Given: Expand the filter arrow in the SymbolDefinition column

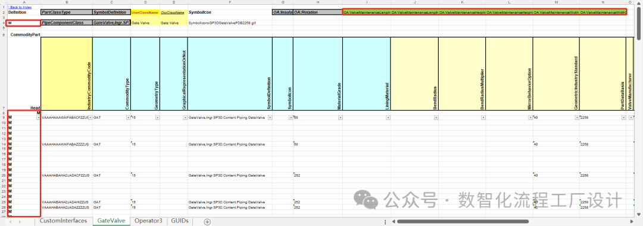Looking at the screenshot, I should [x=270, y=118].
